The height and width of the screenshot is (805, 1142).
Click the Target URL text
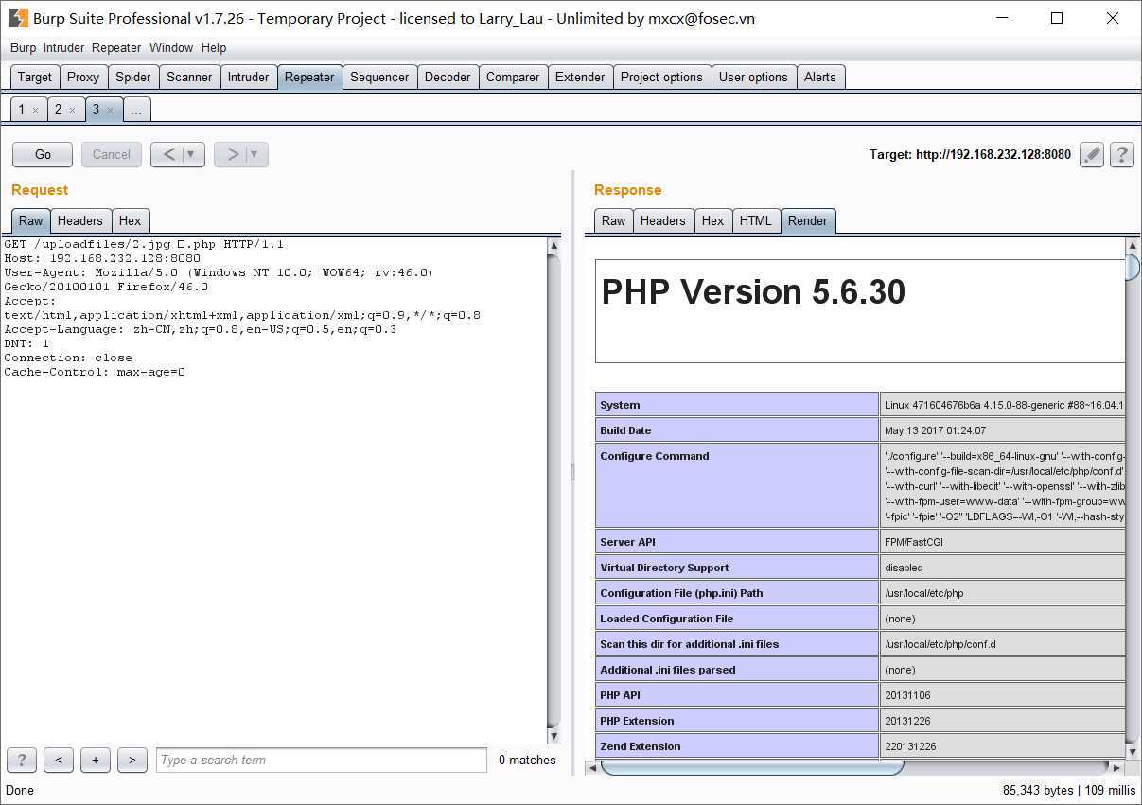[970, 154]
